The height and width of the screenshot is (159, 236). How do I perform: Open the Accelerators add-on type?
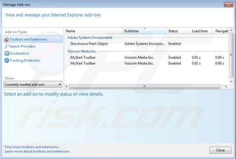click(x=19, y=53)
